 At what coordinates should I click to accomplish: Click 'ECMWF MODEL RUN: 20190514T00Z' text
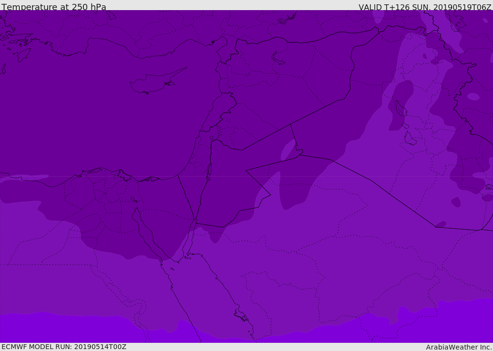tap(64, 347)
